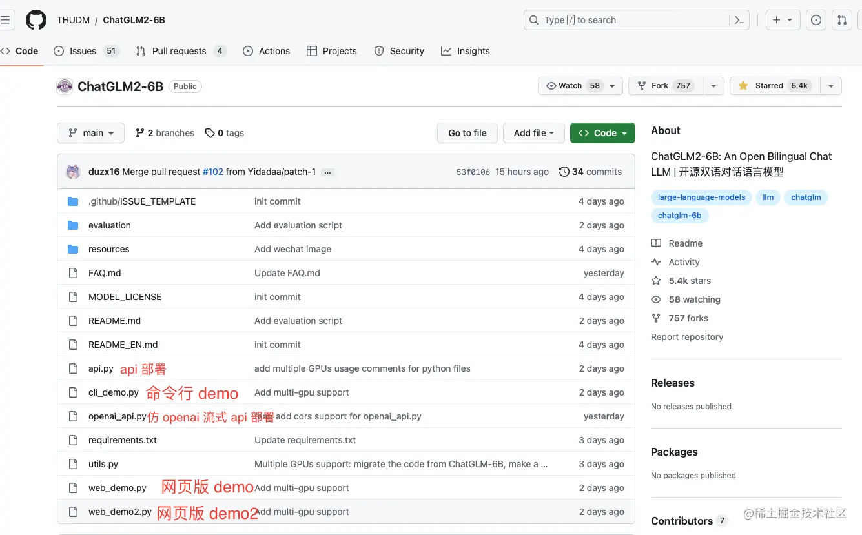862x535 pixels.
Task: Click the book icon beside Readme
Action: 656,243
